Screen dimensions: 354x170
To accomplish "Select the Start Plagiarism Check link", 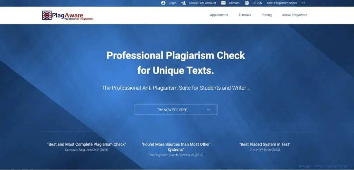I will (x=282, y=3).
